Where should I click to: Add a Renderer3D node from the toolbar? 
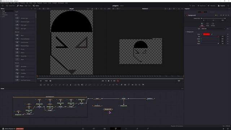pyautogui.click(x=143, y=85)
